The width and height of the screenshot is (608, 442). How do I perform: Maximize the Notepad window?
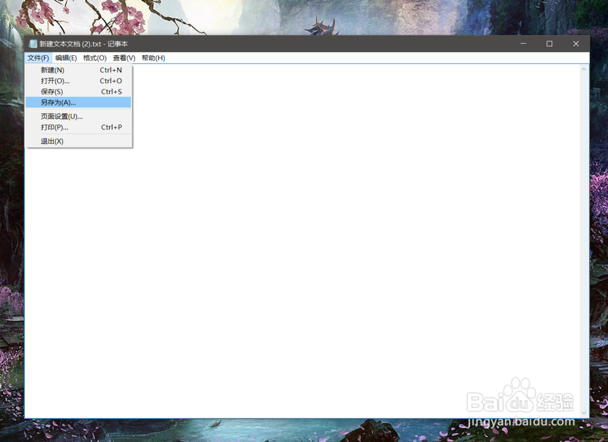coord(550,44)
